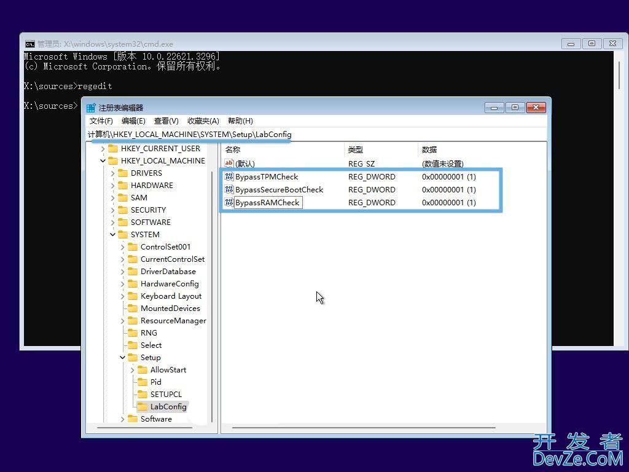
Task: Expand the HKEY_CURRENT_USER node
Action: 103,149
